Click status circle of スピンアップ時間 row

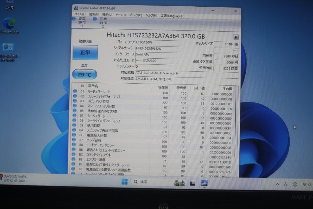pos(75,101)
